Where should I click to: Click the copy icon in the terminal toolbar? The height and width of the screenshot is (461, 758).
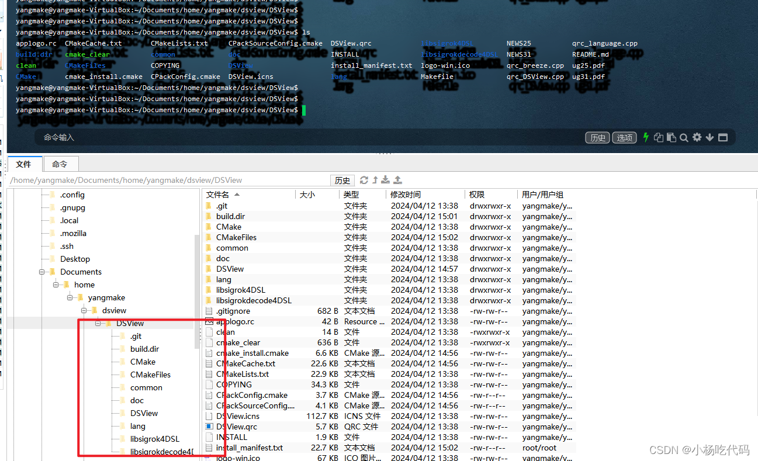pyautogui.click(x=659, y=137)
